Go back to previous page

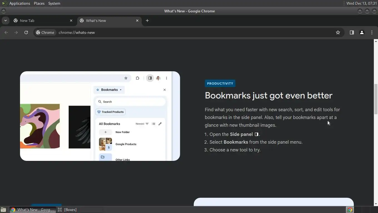[x=6, y=32]
